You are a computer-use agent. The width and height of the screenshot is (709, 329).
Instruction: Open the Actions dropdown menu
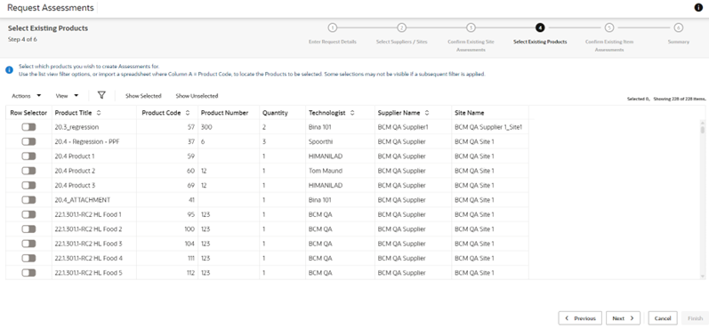pos(26,96)
